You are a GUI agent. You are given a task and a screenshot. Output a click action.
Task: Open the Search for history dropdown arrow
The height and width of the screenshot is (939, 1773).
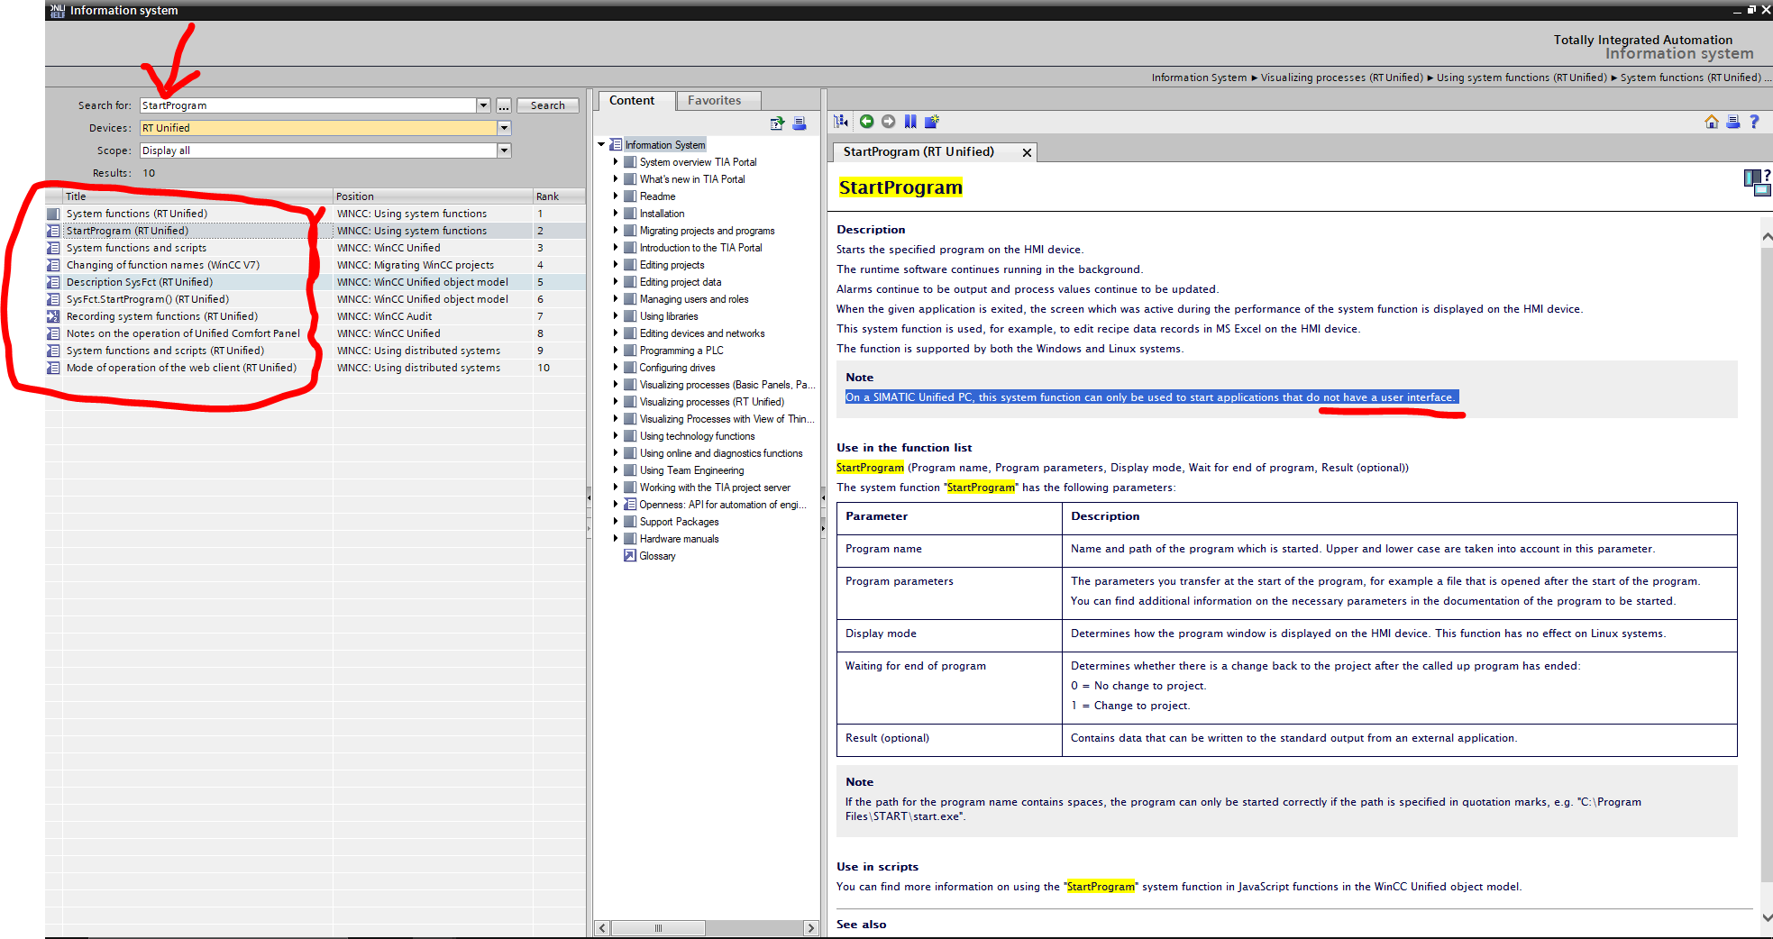[x=483, y=105]
